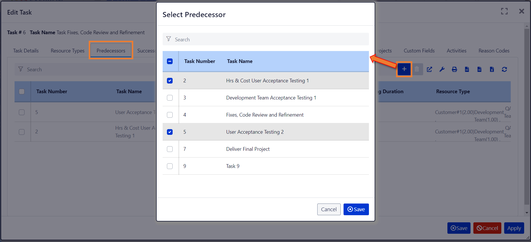Screen dimensions: 531x242
Task: Open the Activities tab
Action: click(x=457, y=51)
